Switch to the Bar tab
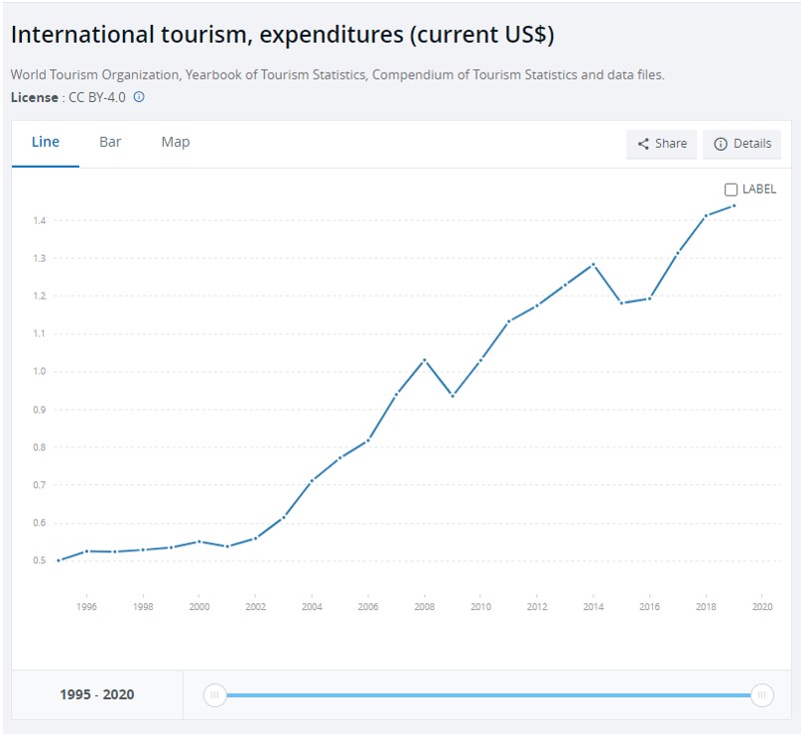Screen dimensions: 801x734 click(x=110, y=142)
